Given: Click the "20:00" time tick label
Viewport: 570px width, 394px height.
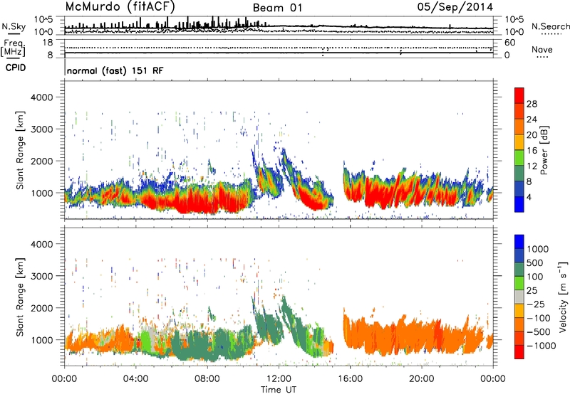Looking at the screenshot, I should [422, 379].
